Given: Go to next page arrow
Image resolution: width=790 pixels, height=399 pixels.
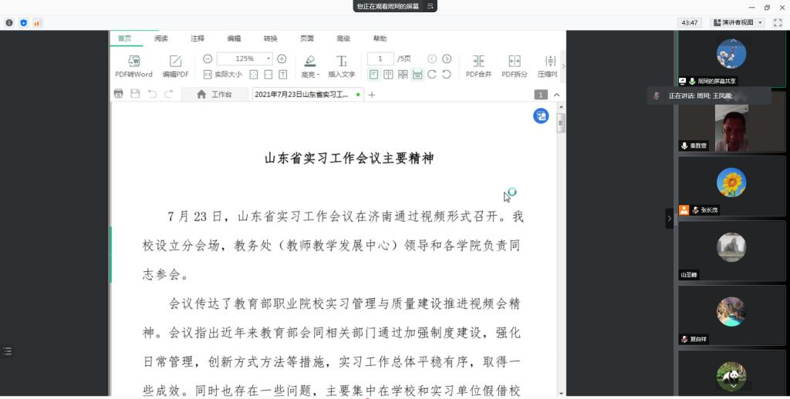Looking at the screenshot, I should (447, 59).
